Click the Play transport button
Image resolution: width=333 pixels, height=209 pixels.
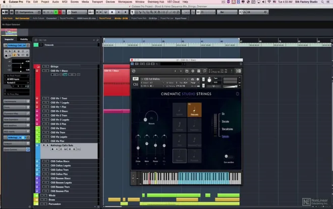click(x=119, y=12)
